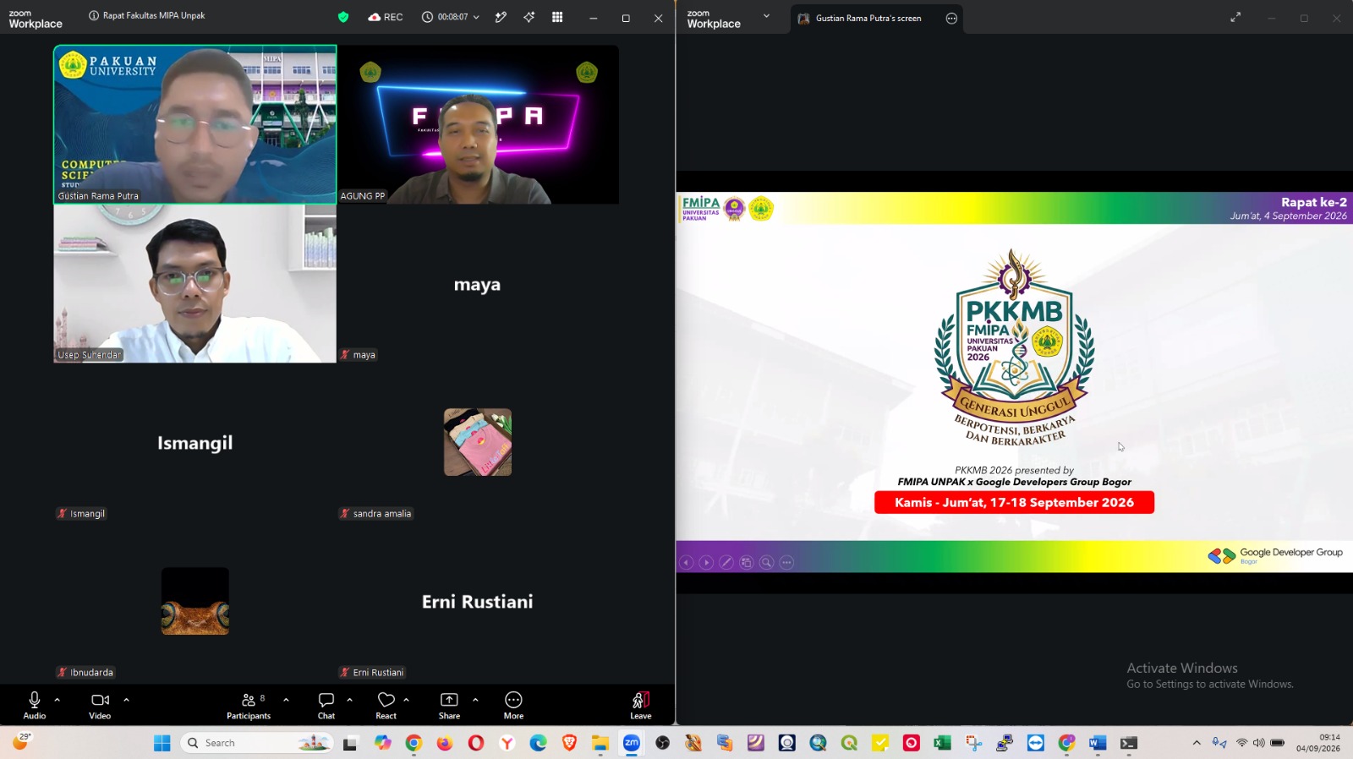Open Excel from the taskbar
Viewport: 1353px width, 759px height.
(x=942, y=743)
